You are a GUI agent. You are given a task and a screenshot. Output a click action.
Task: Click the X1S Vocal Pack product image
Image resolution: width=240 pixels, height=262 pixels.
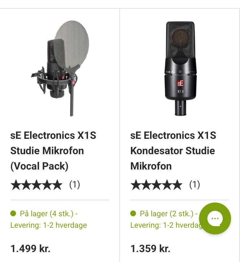click(x=60, y=68)
